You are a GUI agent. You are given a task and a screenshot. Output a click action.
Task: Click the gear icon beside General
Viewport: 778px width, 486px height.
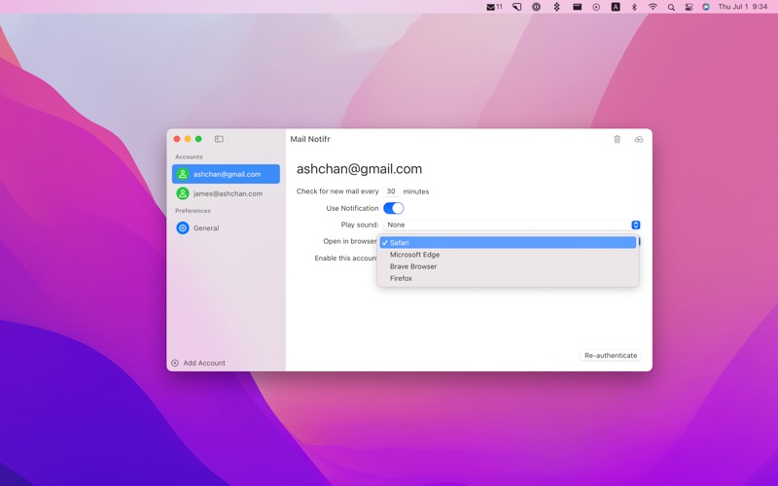[x=183, y=228]
